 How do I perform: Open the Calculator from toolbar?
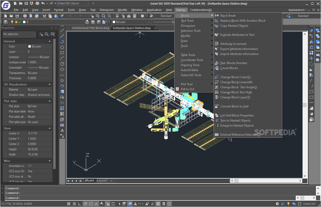(135, 16)
